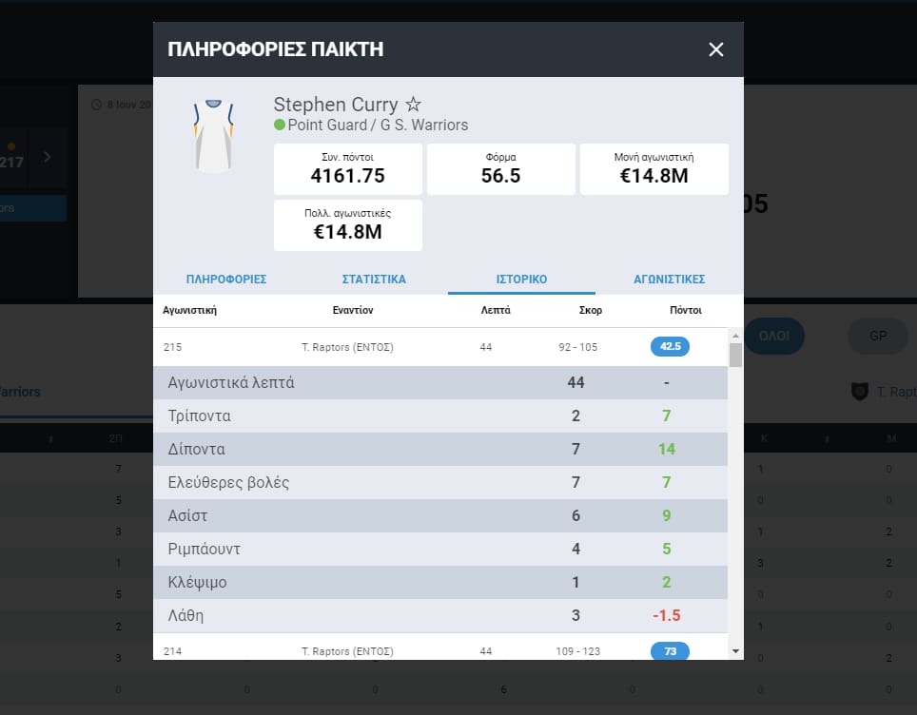Click scrollbar up arrow in history list
The height and width of the screenshot is (715, 917).
click(735, 336)
